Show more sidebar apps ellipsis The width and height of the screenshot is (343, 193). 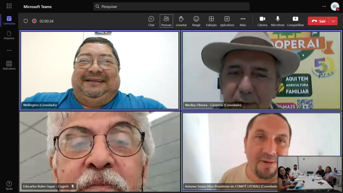click(x=9, y=50)
